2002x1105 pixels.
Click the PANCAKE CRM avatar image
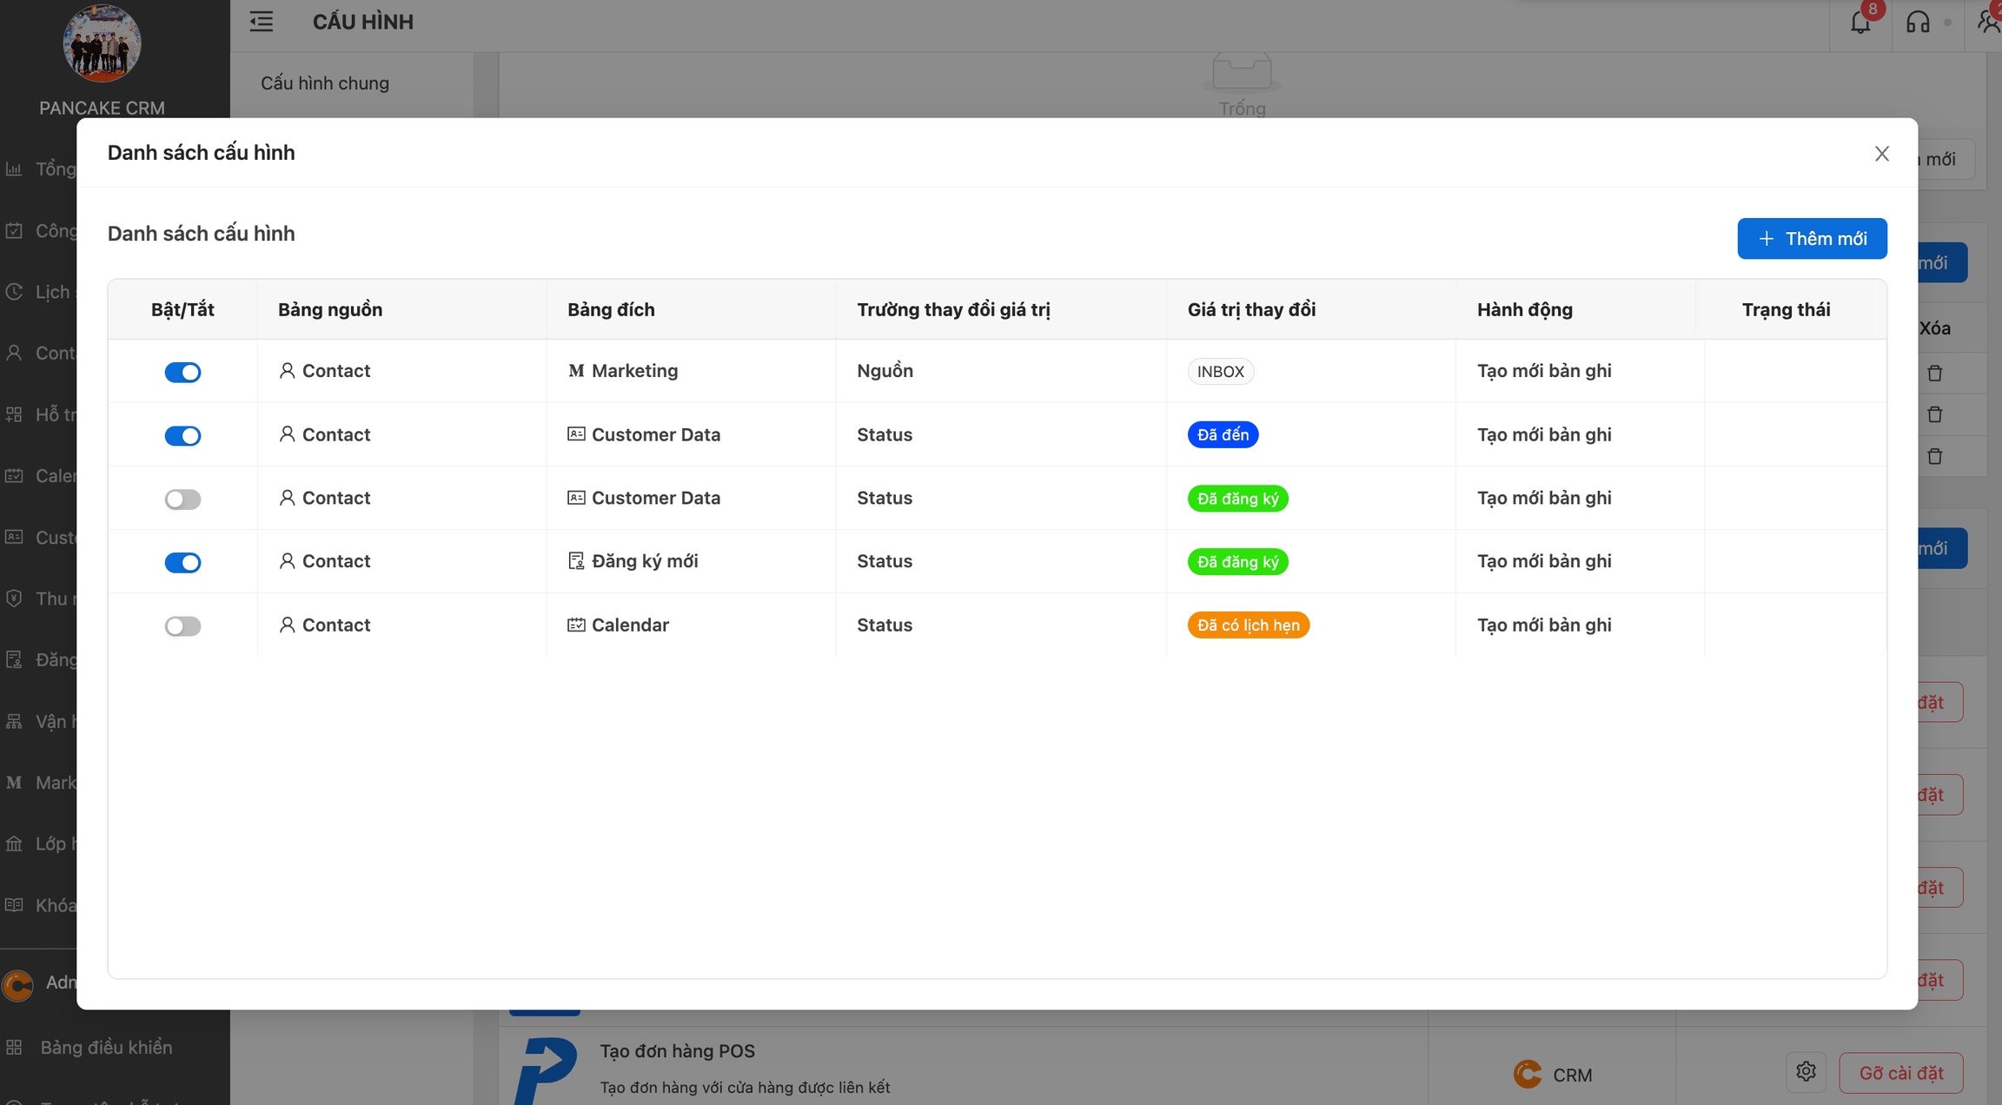click(102, 43)
